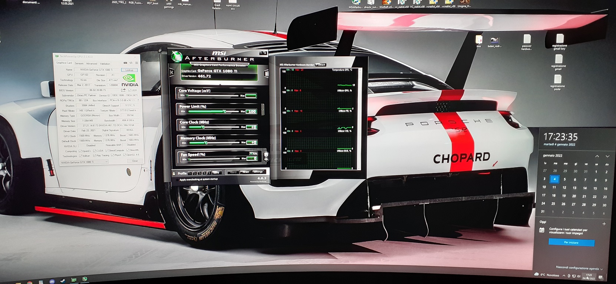Click the Afterburner Save profile button
This screenshot has width=616, height=284.
(x=217, y=173)
